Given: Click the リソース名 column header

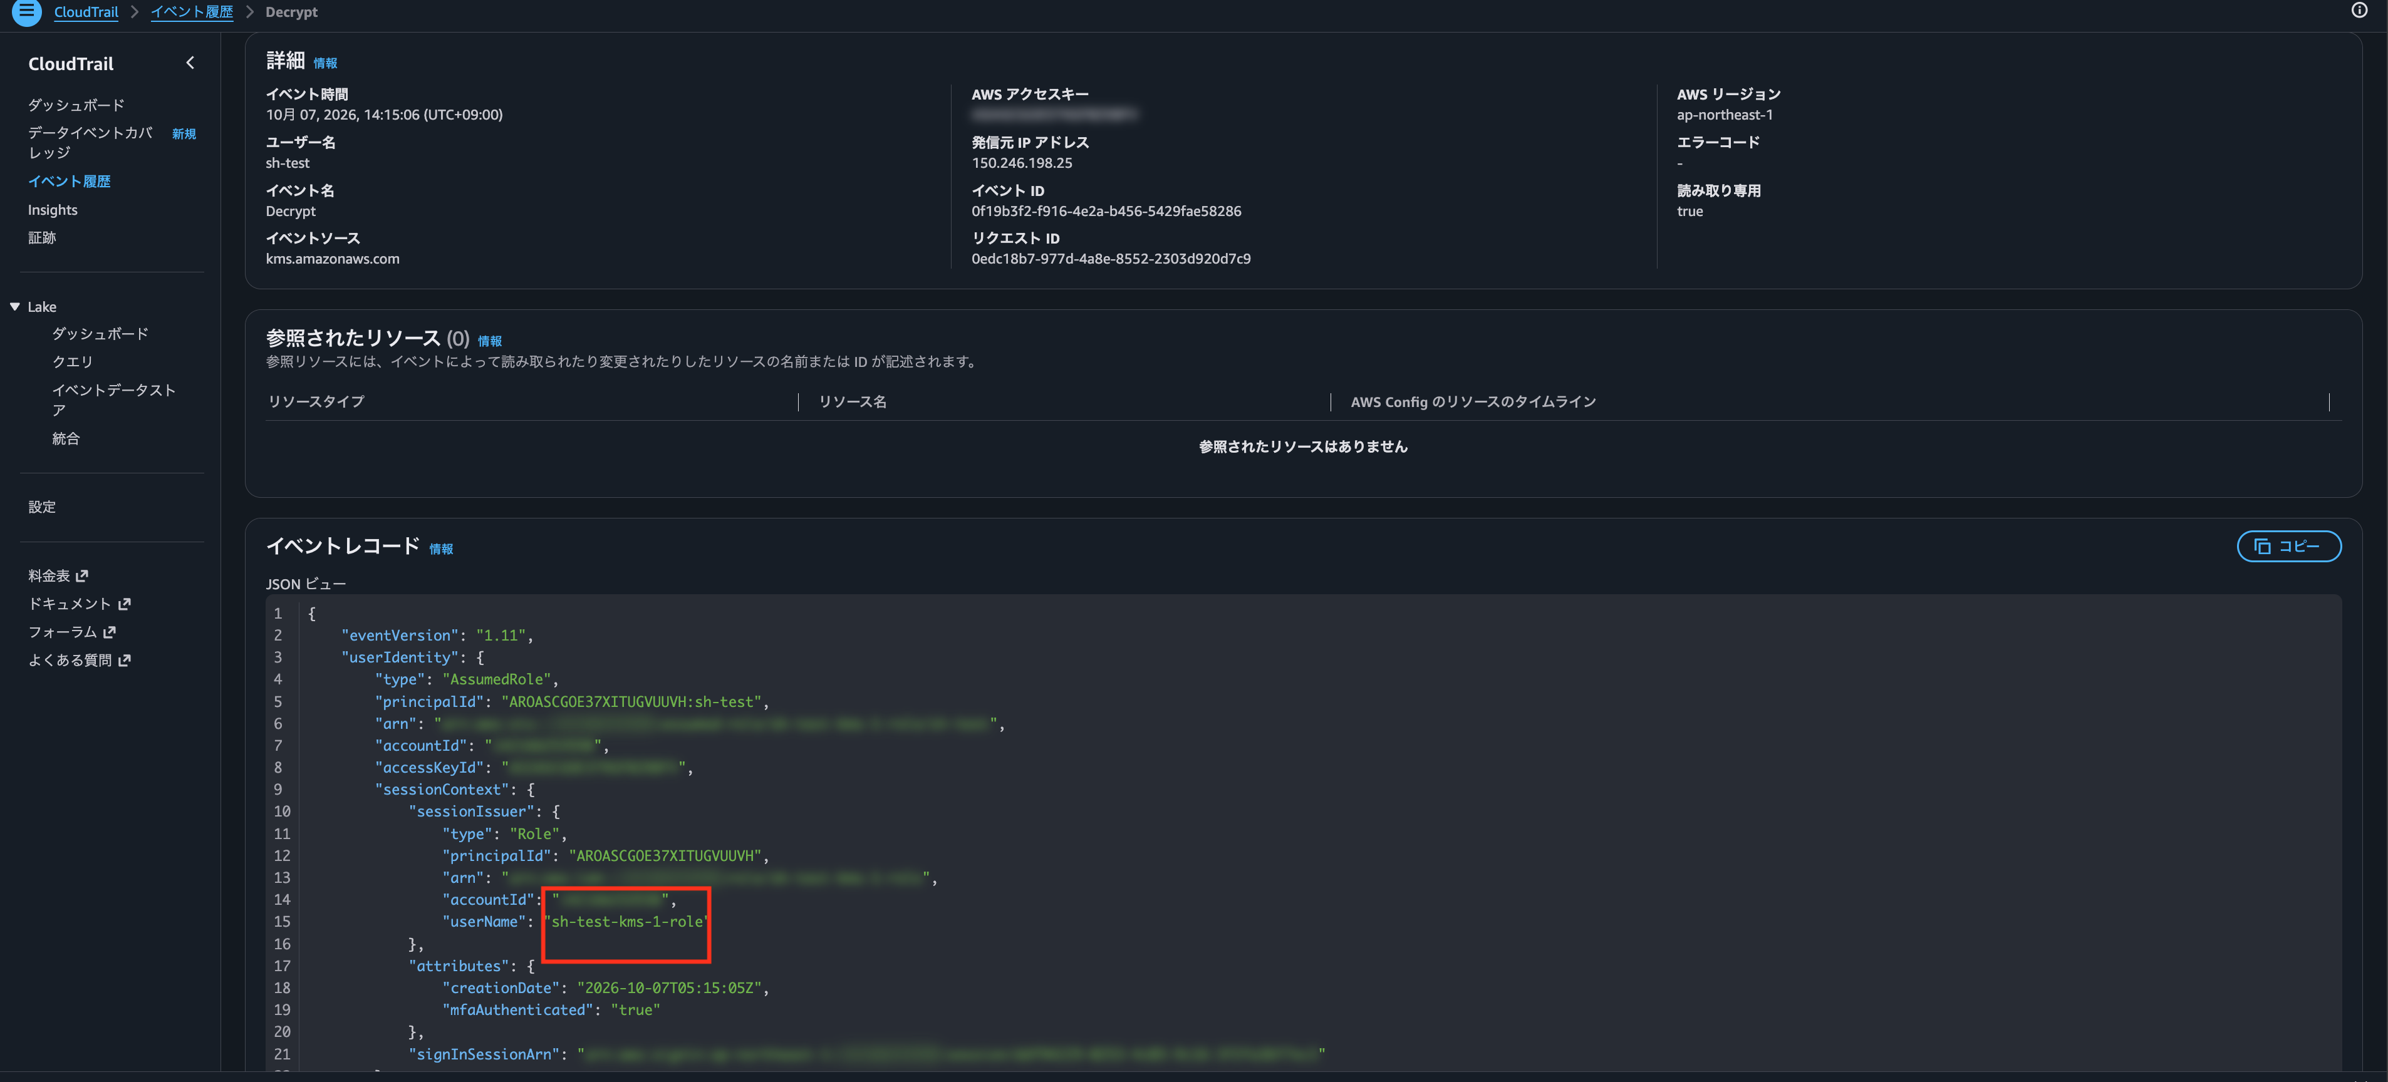Looking at the screenshot, I should pos(853,402).
